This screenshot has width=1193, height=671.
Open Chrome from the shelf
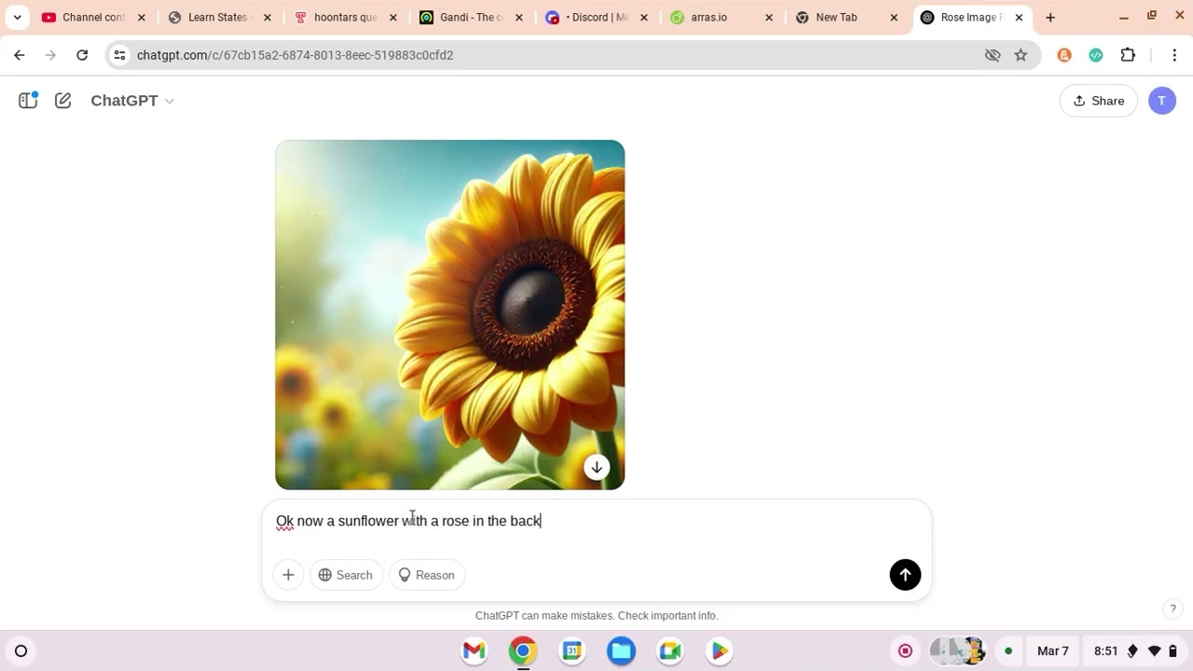click(x=523, y=650)
